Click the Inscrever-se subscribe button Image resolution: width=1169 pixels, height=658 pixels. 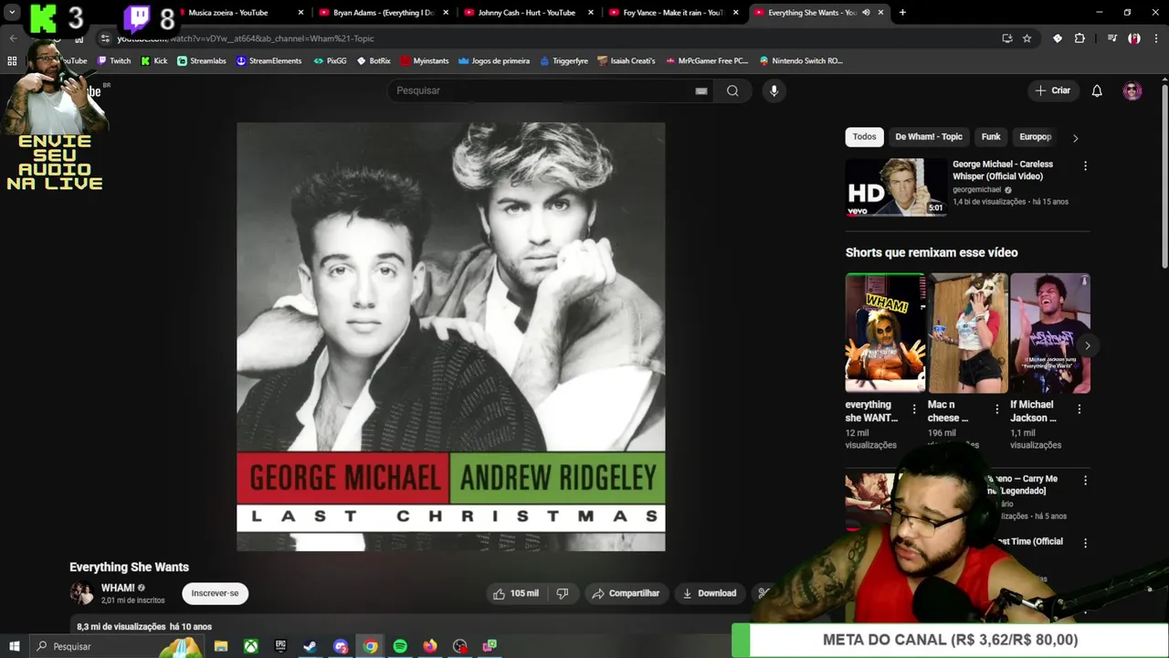215,593
